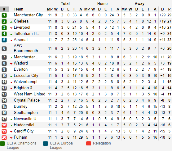
Task: Click the green UEFA Champions League legend swatch
Action: [x=2, y=144]
